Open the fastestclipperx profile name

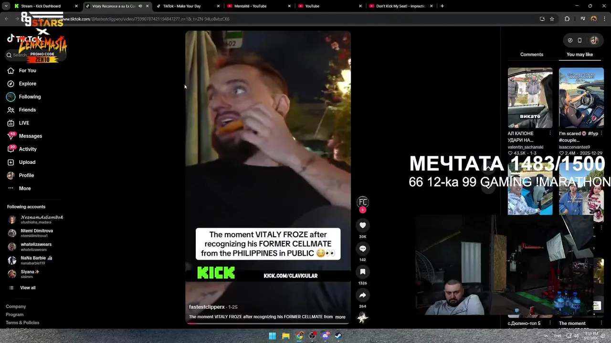(x=207, y=307)
